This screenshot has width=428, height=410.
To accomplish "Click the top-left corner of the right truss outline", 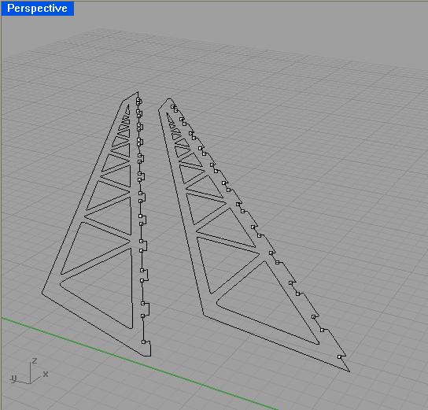I will coord(159,109).
